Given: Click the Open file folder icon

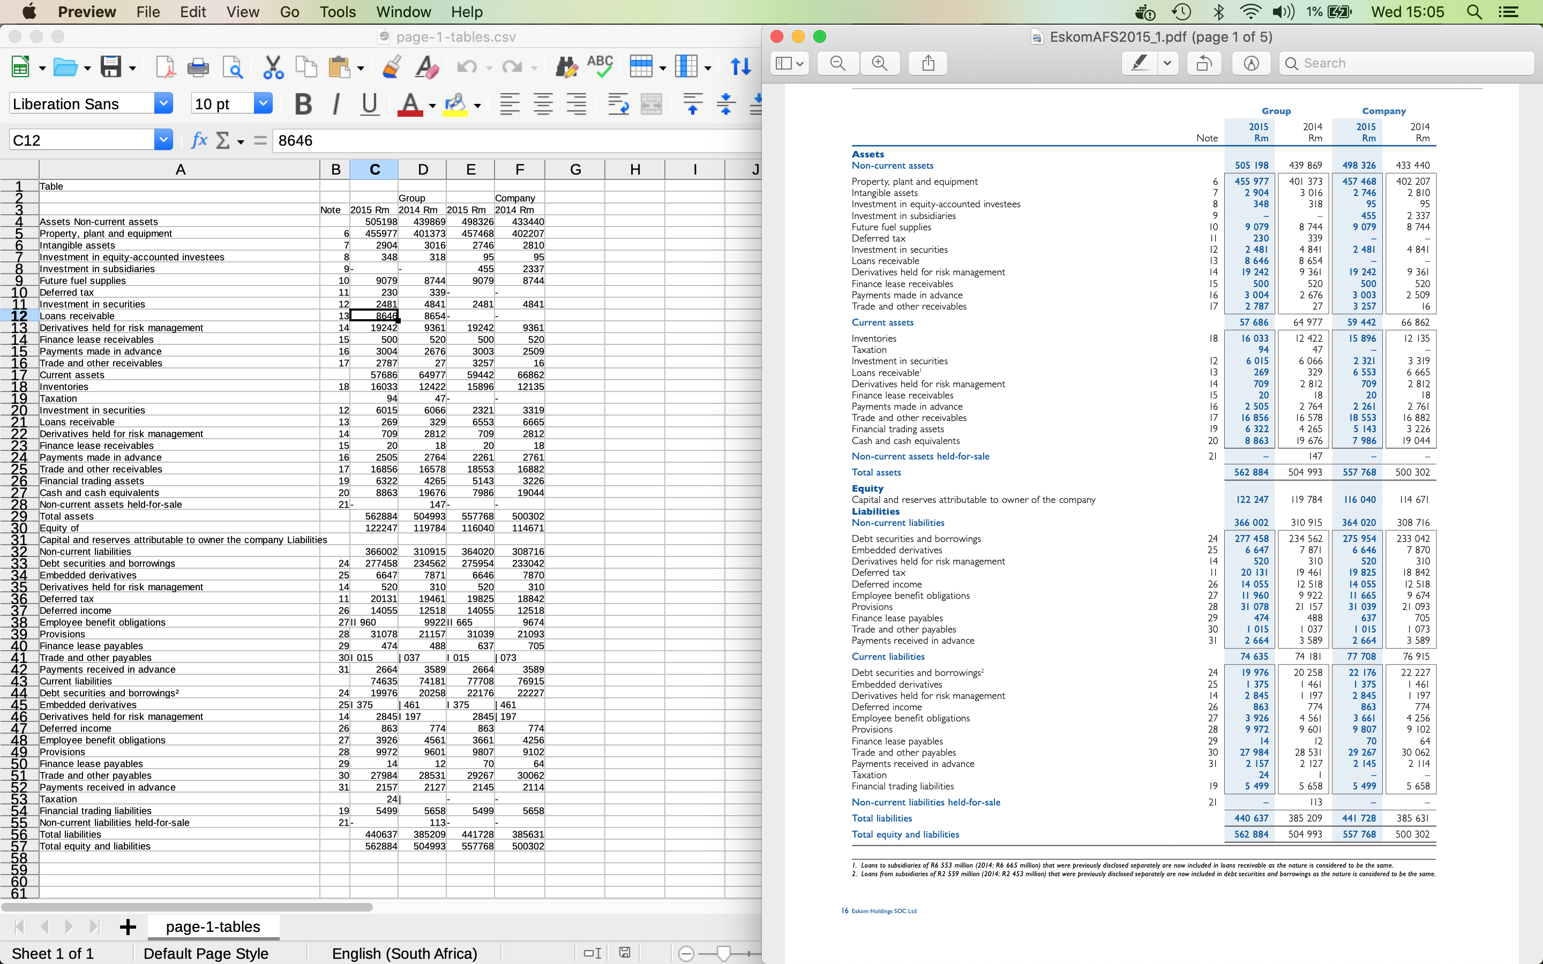Looking at the screenshot, I should pos(65,67).
